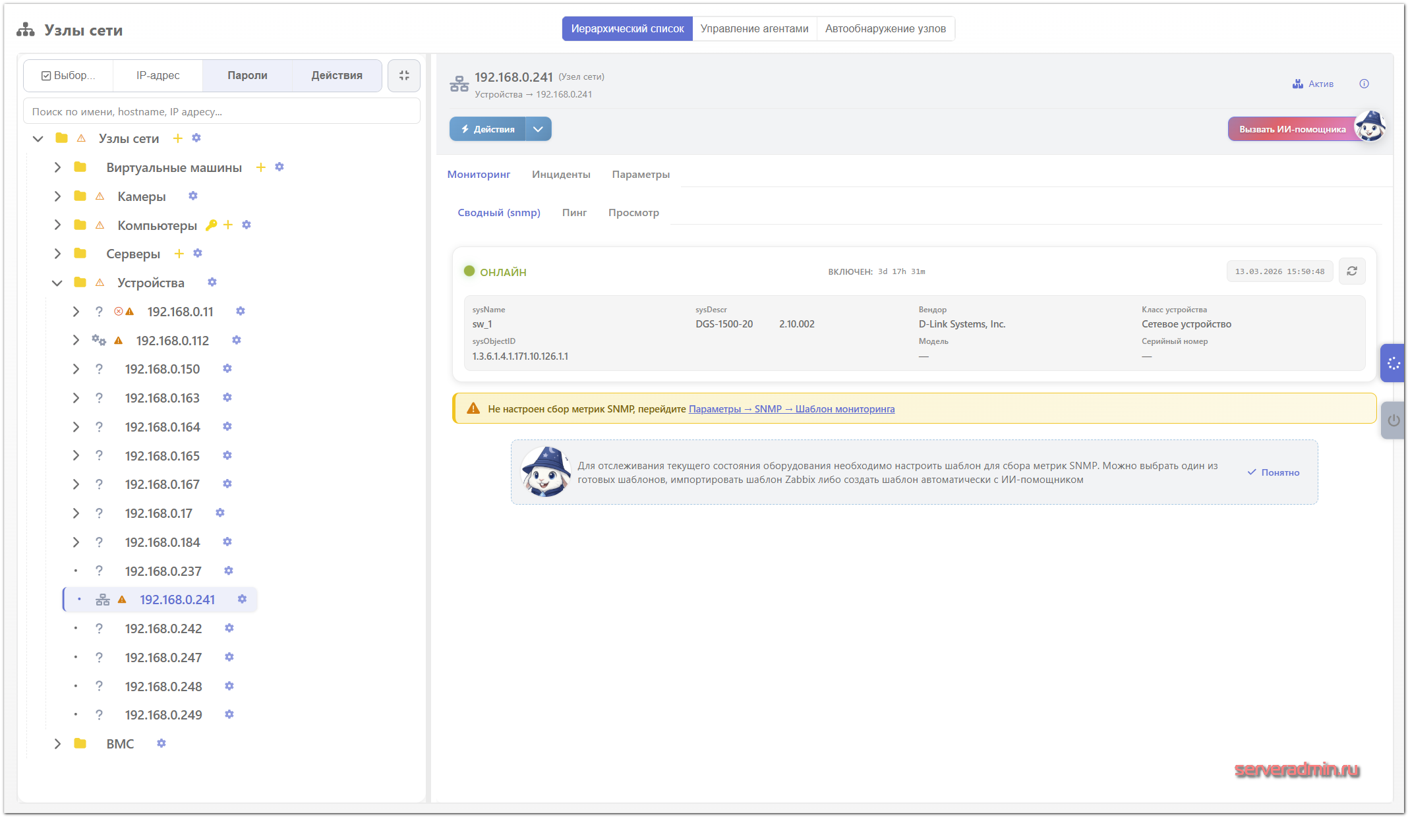Click the Вызвать ИИ-помощника button

point(1292,129)
